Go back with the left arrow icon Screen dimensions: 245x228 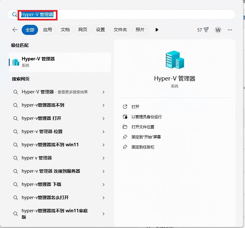pyautogui.click(x=15, y=30)
